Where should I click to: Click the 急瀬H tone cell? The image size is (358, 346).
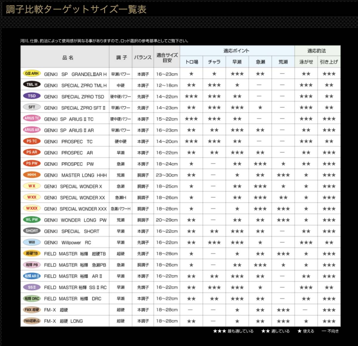click(121, 198)
